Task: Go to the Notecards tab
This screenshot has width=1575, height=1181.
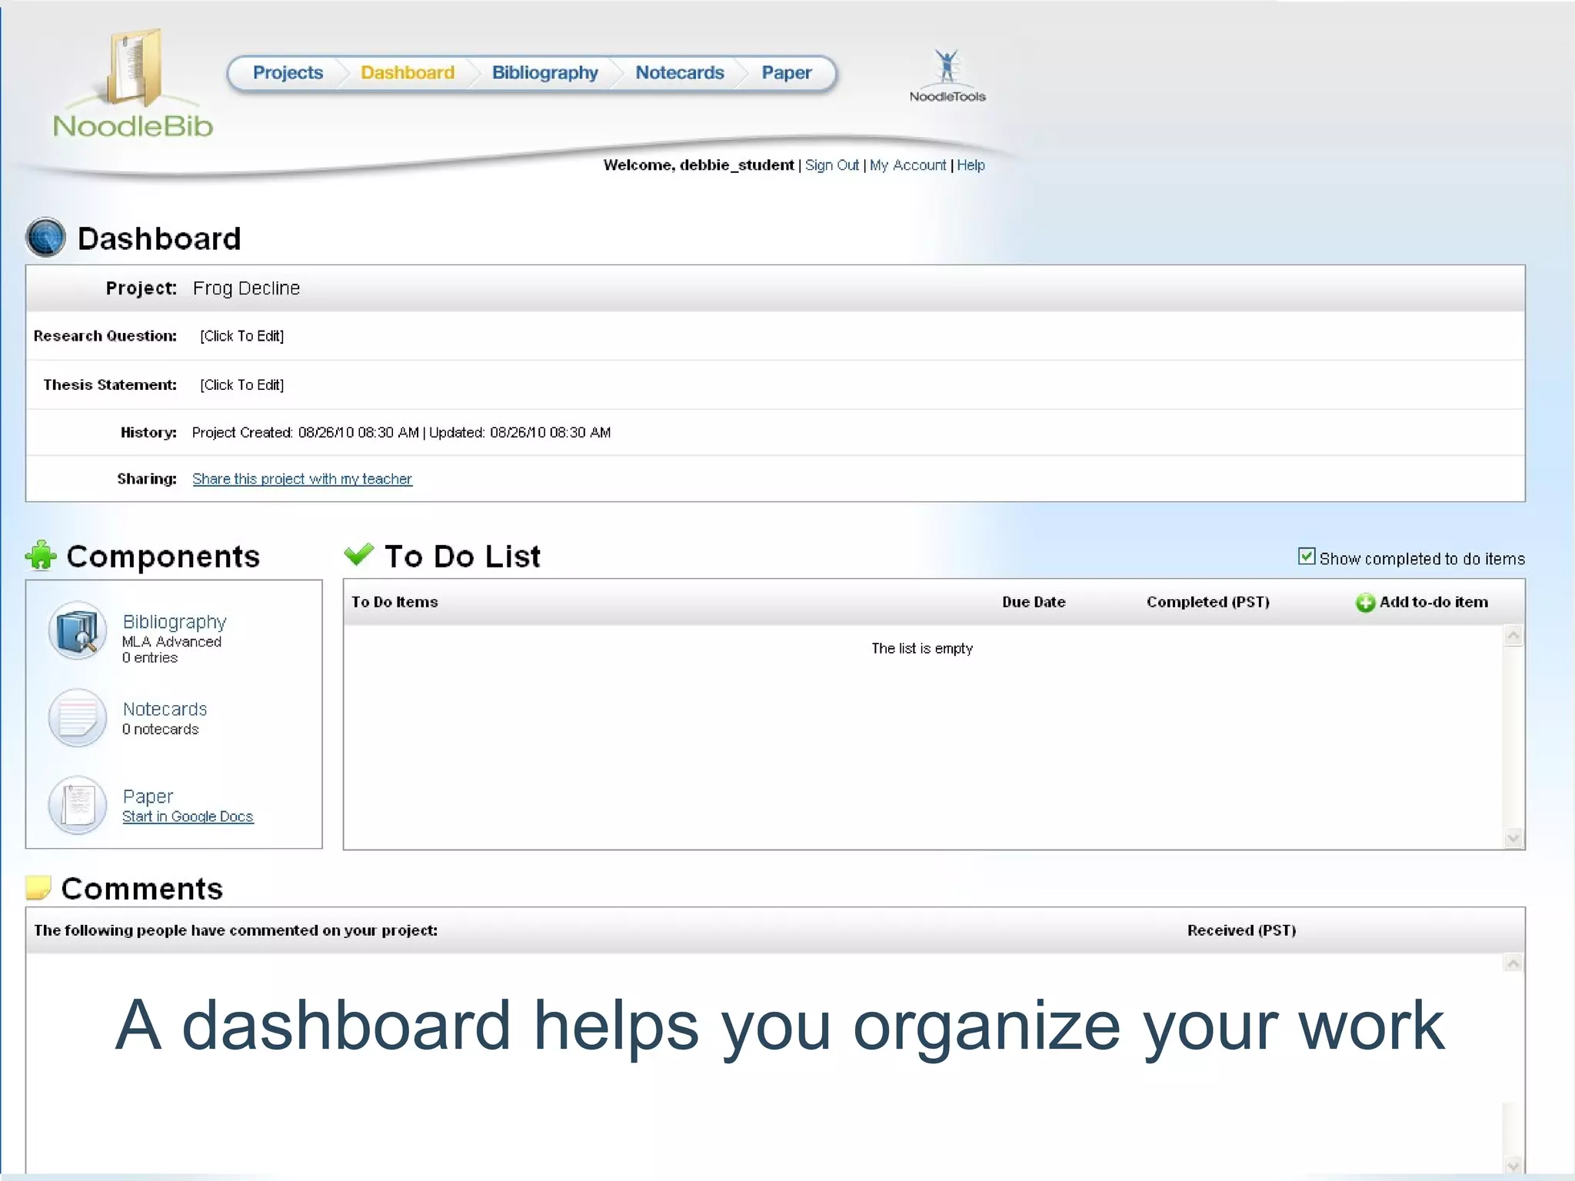Action: point(680,73)
